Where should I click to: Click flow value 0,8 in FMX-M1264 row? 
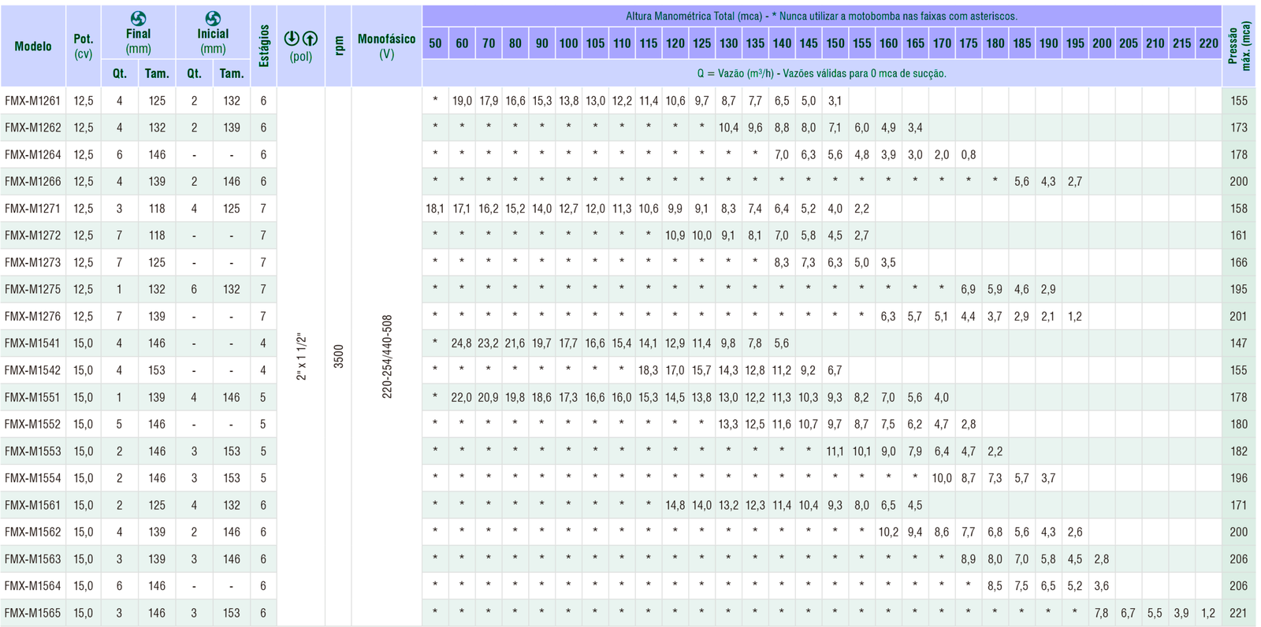(x=969, y=154)
